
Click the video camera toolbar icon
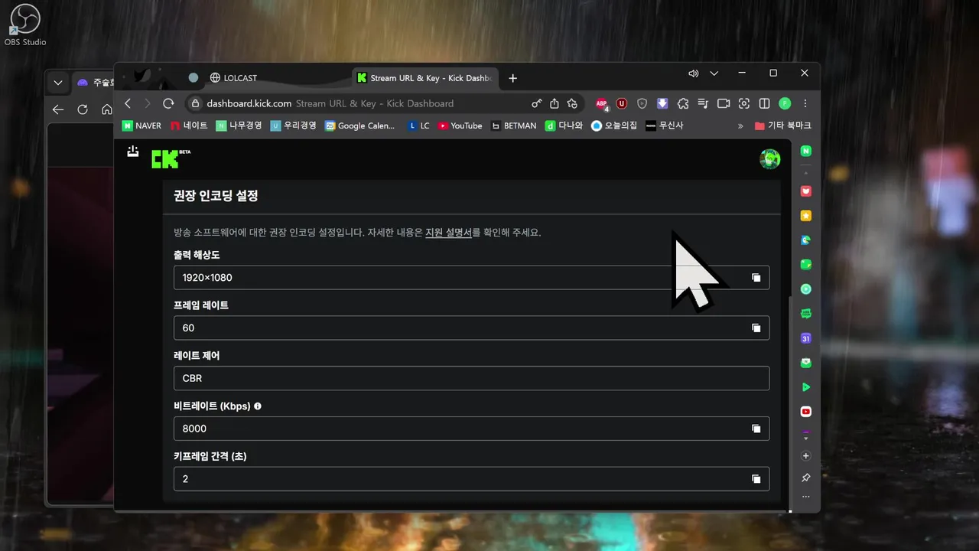coord(724,103)
